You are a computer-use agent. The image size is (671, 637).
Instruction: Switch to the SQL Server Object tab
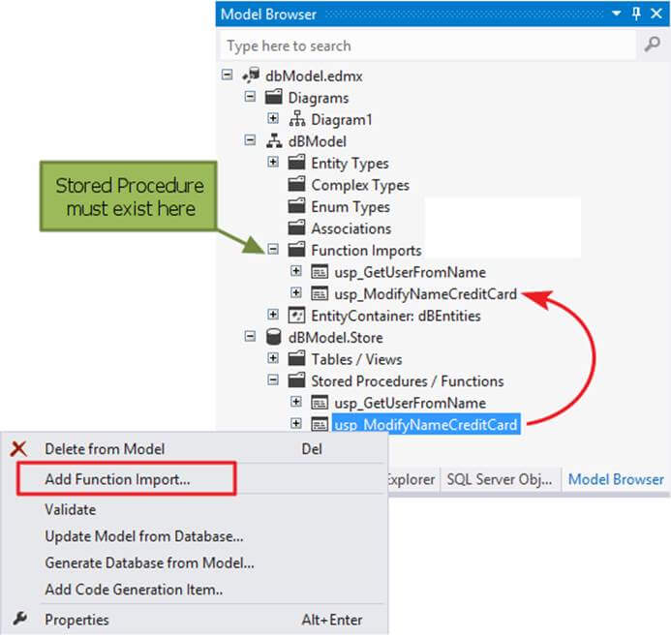coord(500,479)
